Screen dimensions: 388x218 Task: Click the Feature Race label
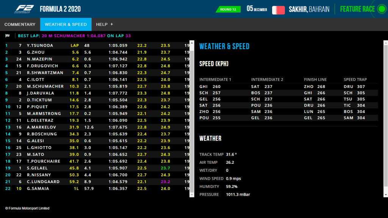(357, 9)
